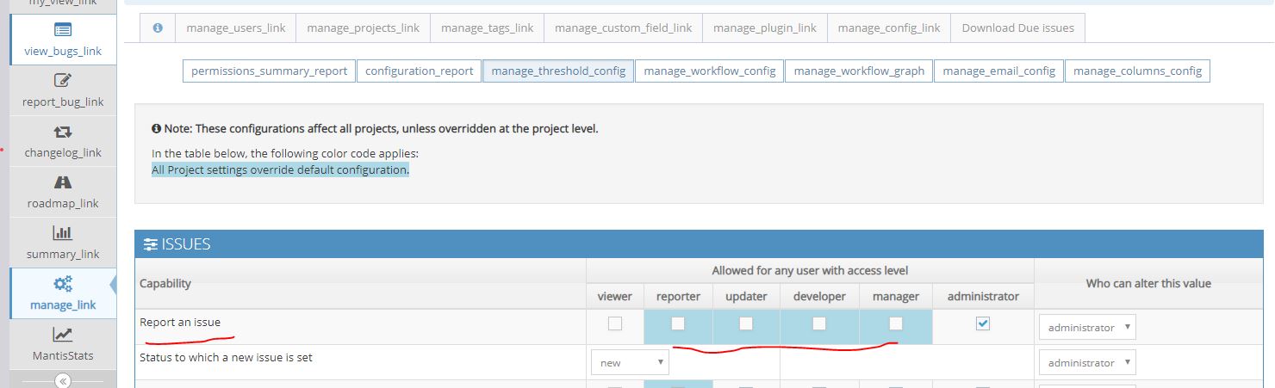Viewport: 1275px width, 388px height.
Task: Expand Report an issue alter-value dropdown
Action: point(1087,328)
